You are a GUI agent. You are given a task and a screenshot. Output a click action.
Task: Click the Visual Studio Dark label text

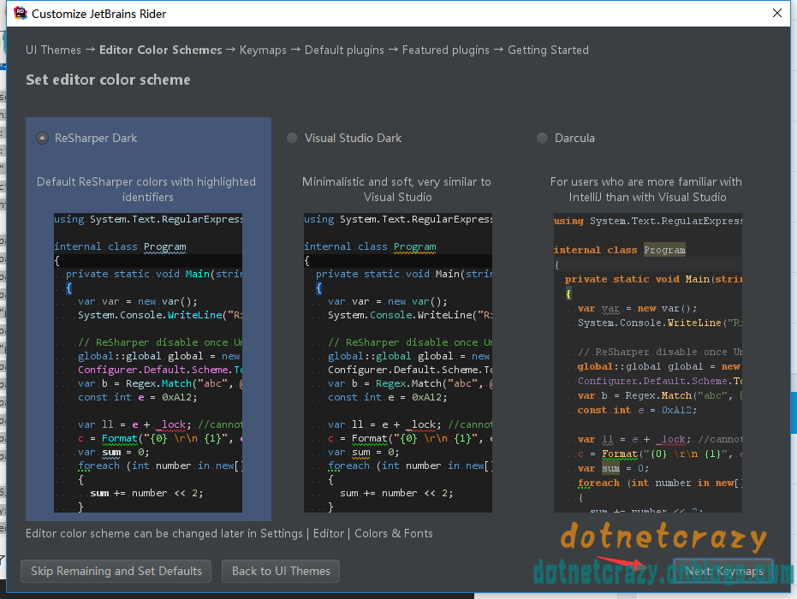(354, 138)
